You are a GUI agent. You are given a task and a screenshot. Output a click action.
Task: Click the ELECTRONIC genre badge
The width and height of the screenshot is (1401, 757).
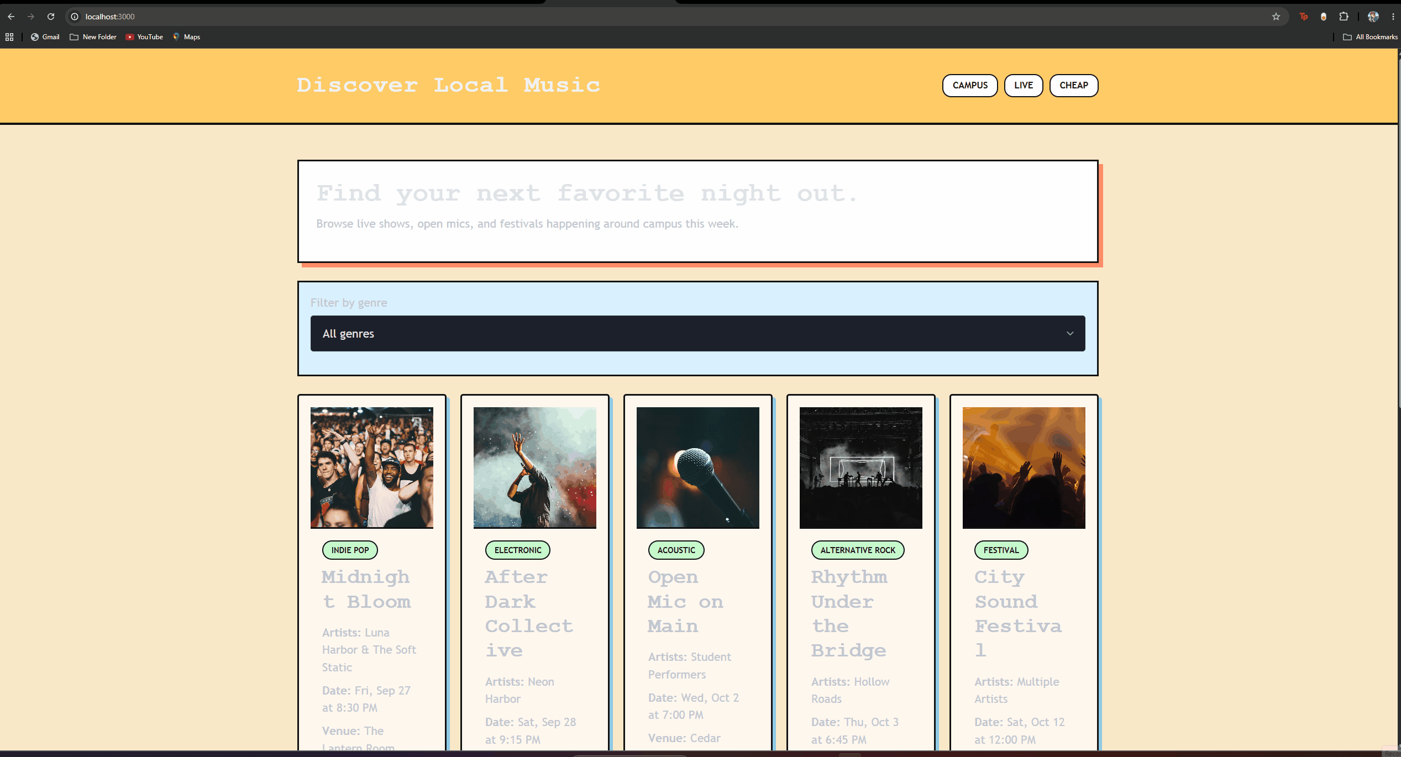coord(518,550)
